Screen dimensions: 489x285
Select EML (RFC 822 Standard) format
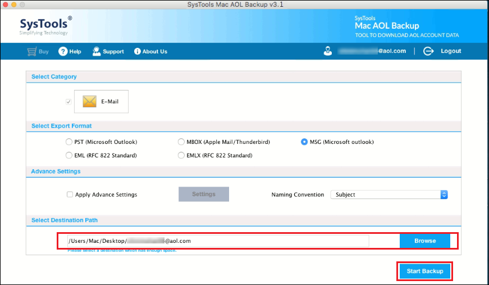coord(69,155)
